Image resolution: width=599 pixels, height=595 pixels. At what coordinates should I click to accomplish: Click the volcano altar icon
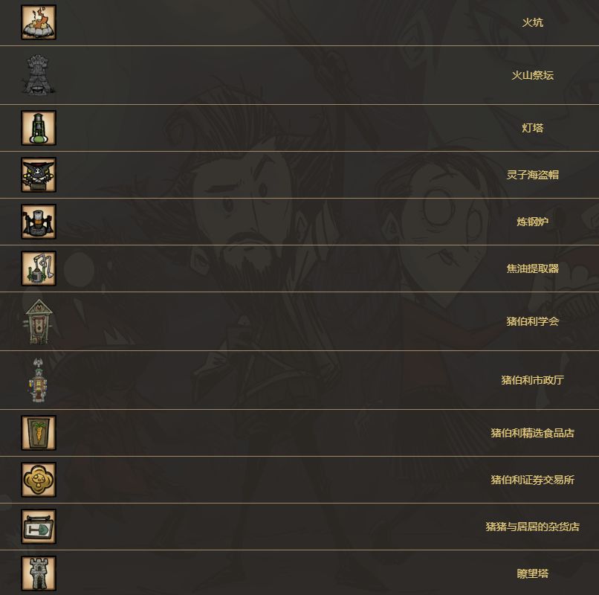click(x=38, y=75)
